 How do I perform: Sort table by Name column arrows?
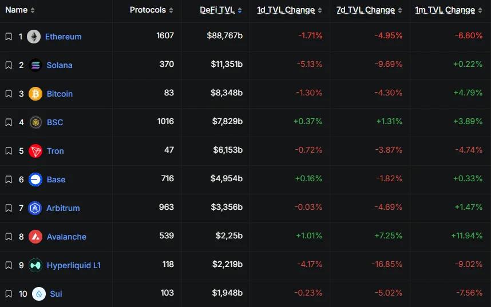coord(33,10)
